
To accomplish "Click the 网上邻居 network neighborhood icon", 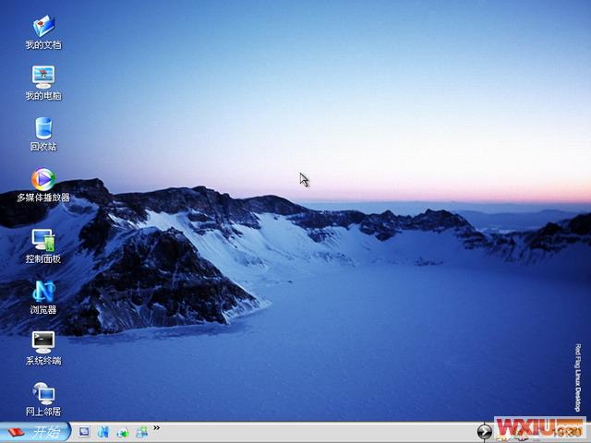I will tap(42, 393).
